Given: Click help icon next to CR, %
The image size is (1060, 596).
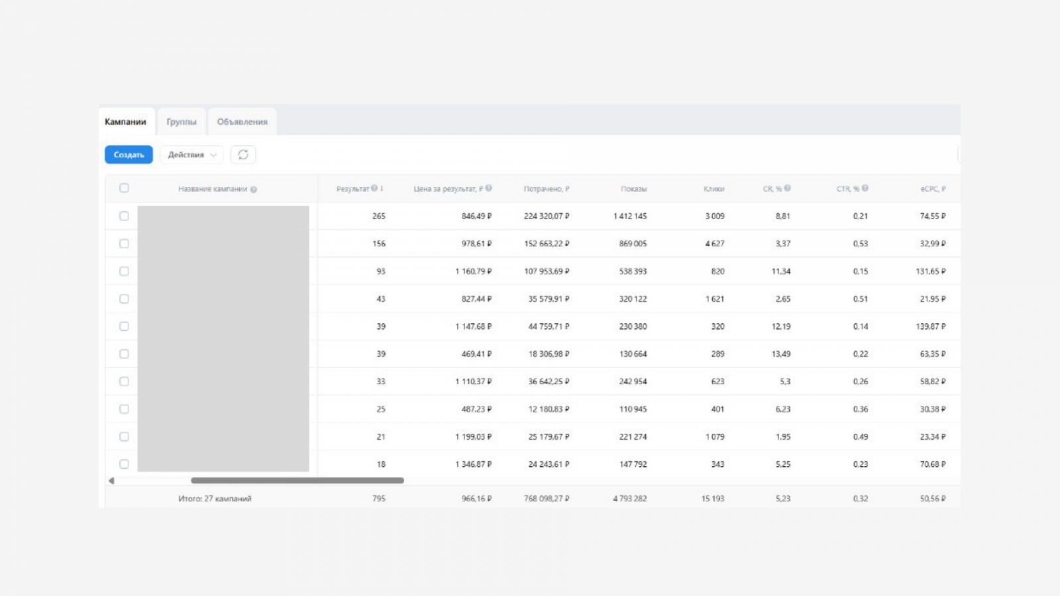Looking at the screenshot, I should pyautogui.click(x=788, y=189).
